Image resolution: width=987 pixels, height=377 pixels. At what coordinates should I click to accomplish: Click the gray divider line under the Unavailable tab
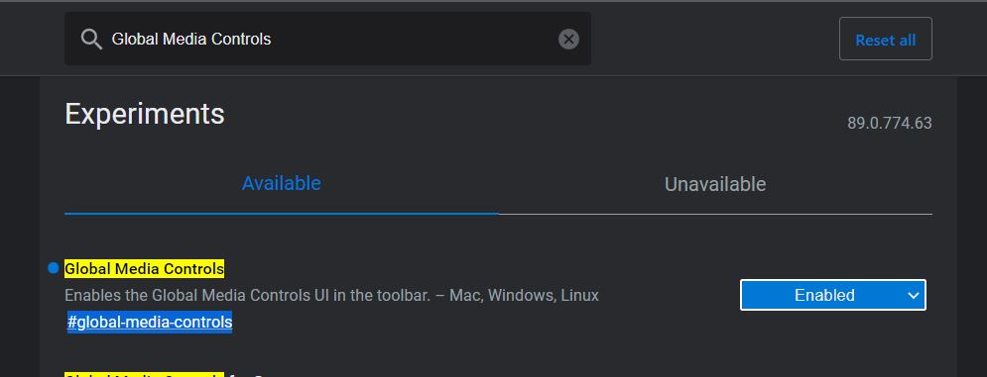pyautogui.click(x=715, y=215)
